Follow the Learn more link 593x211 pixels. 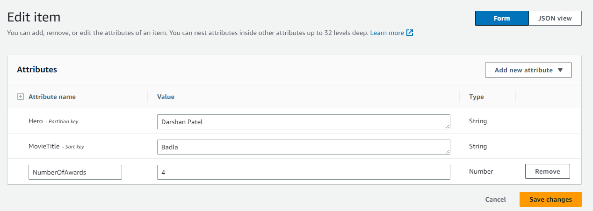[387, 33]
